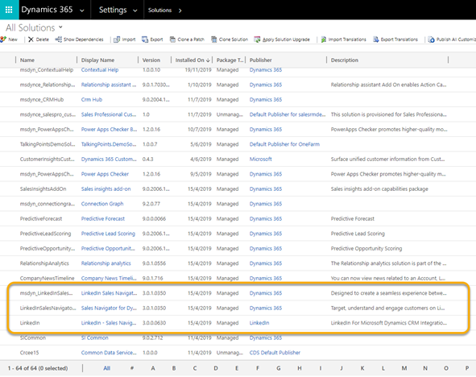Open the Microsoft publisher link
The width and height of the screenshot is (476, 377).
(260, 159)
